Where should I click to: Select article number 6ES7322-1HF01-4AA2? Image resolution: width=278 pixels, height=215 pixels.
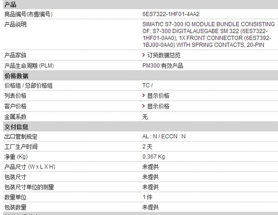tap(171, 14)
